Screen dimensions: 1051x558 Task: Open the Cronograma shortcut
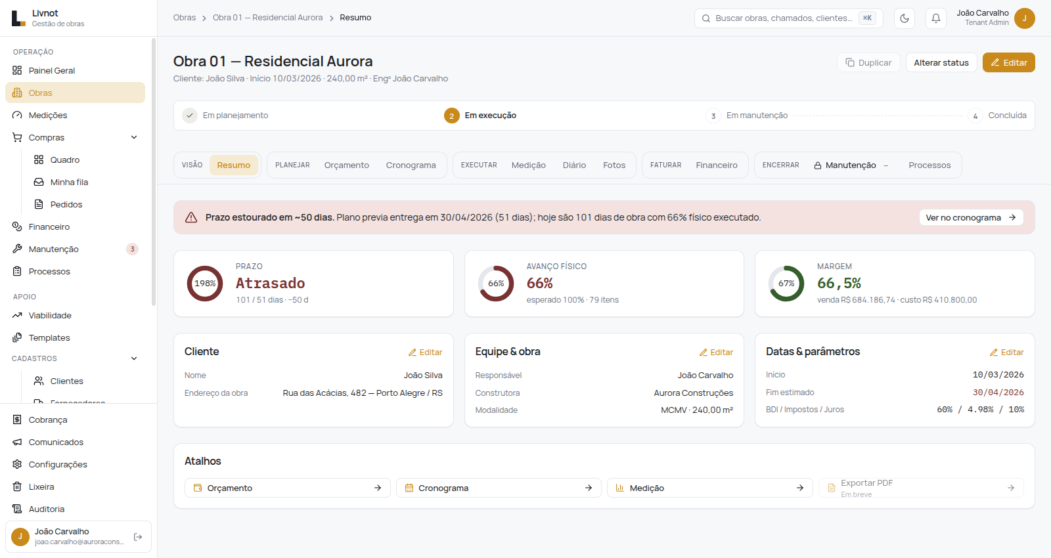coord(499,488)
